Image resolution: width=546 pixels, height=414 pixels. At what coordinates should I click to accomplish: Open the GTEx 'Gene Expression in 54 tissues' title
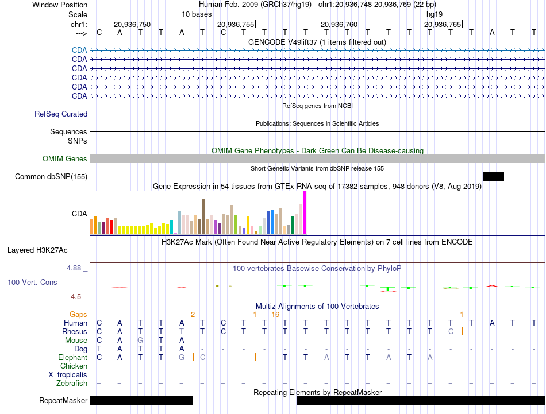(317, 187)
